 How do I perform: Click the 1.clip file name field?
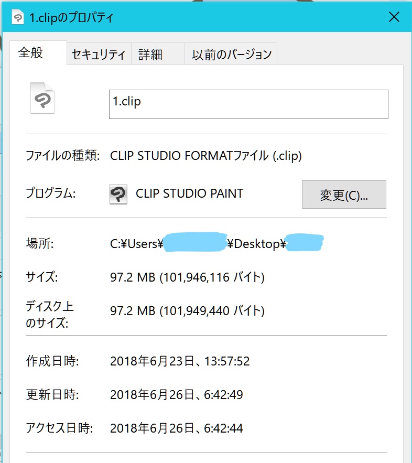(x=248, y=104)
